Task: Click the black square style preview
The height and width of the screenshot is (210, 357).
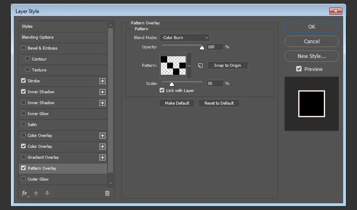Action: [x=312, y=104]
